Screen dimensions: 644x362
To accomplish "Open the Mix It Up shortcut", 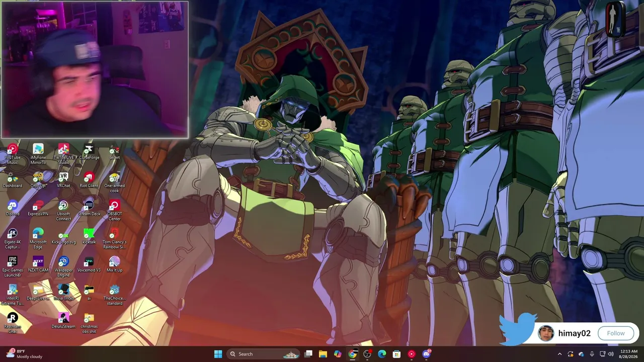I will 115,264.
